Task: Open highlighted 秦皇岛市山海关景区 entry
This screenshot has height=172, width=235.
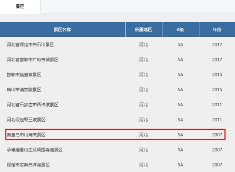Action: 26,135
